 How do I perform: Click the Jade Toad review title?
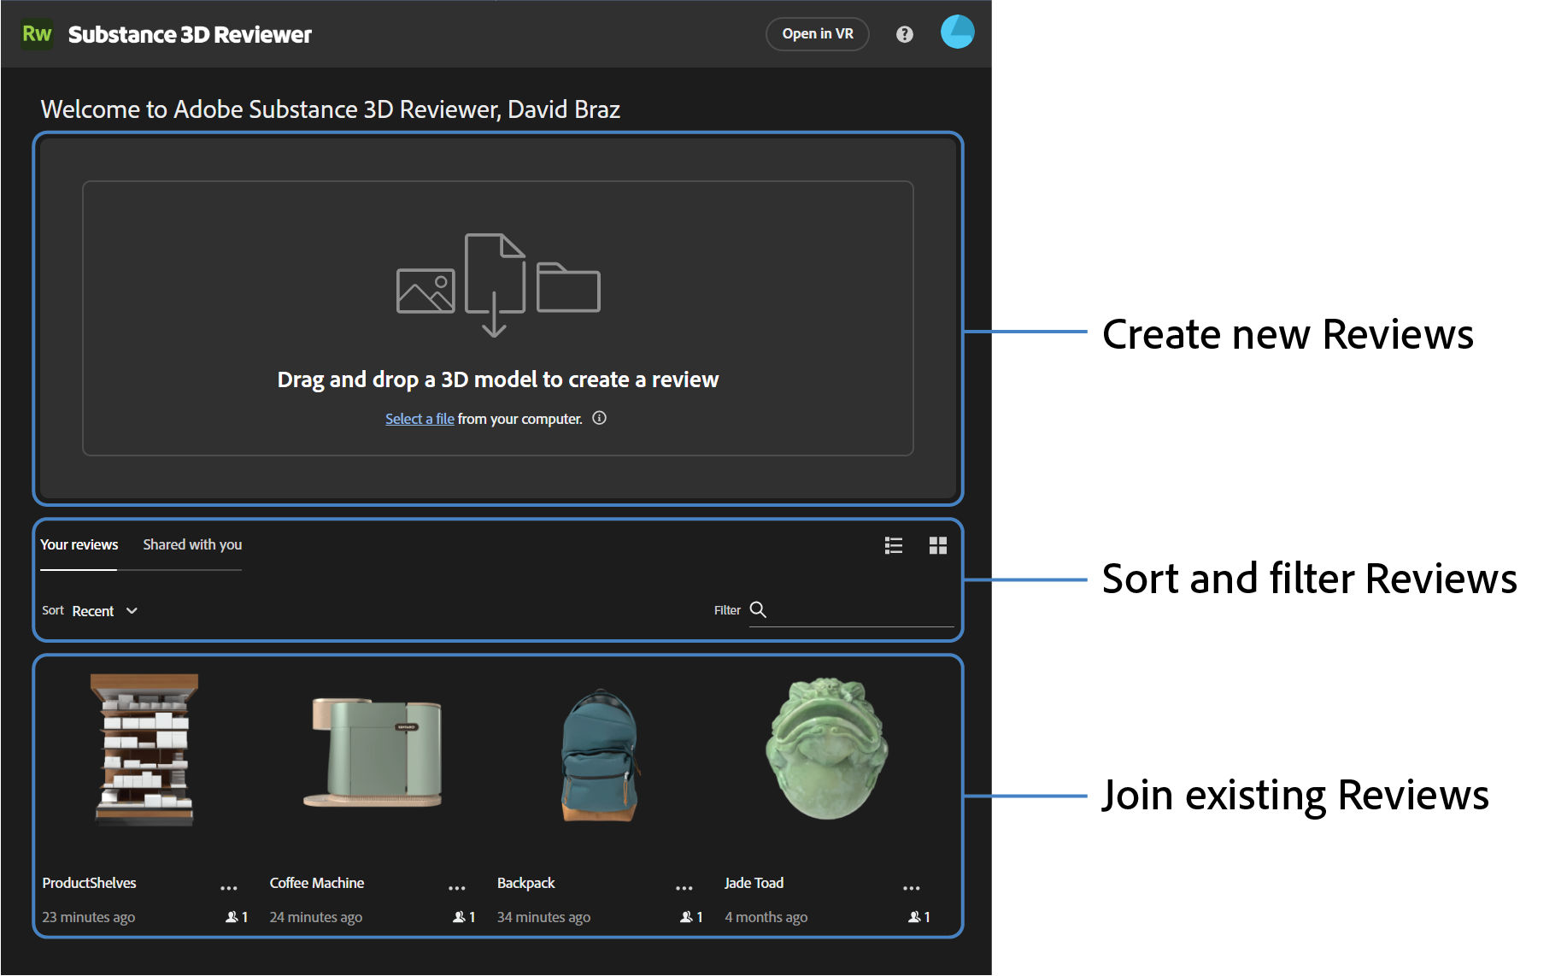tap(754, 883)
